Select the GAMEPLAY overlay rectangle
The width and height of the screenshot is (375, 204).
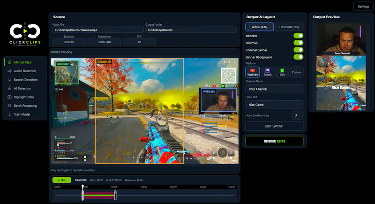pos(139,111)
